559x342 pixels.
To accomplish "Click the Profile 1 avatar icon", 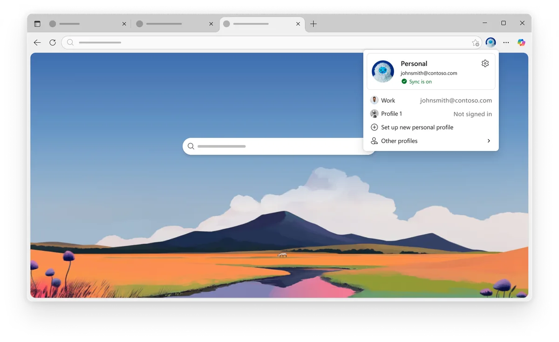I will coord(374,114).
